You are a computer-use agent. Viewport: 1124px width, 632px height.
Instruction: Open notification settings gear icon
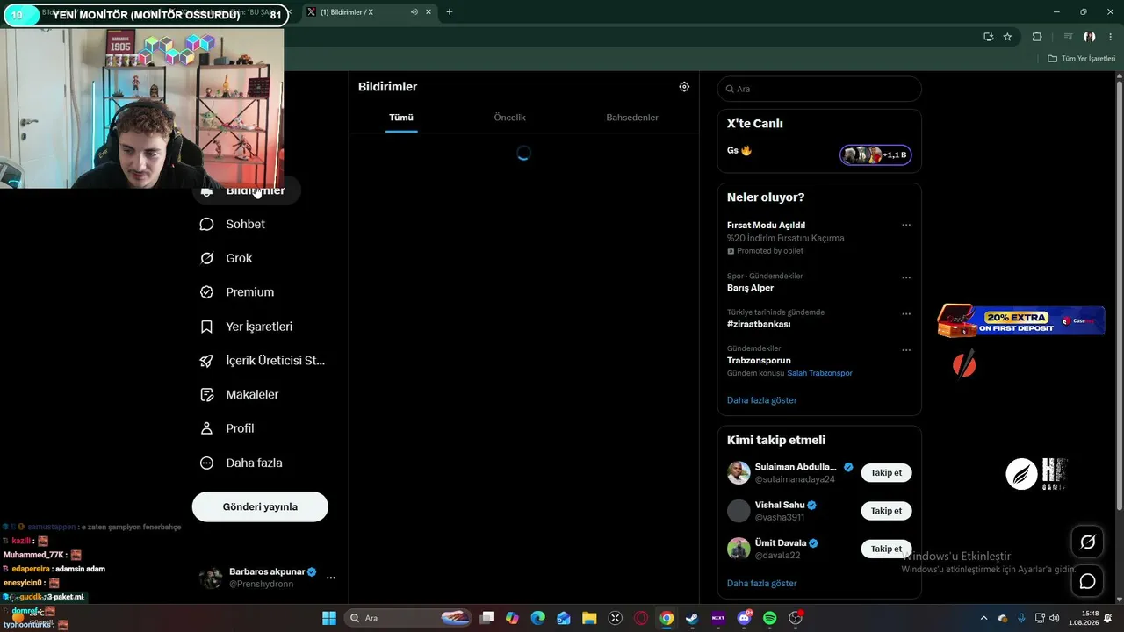[x=684, y=87]
